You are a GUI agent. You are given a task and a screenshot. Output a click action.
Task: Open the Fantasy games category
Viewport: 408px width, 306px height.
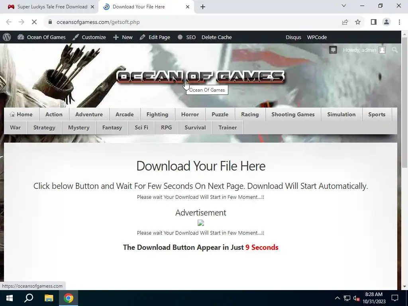(112, 128)
